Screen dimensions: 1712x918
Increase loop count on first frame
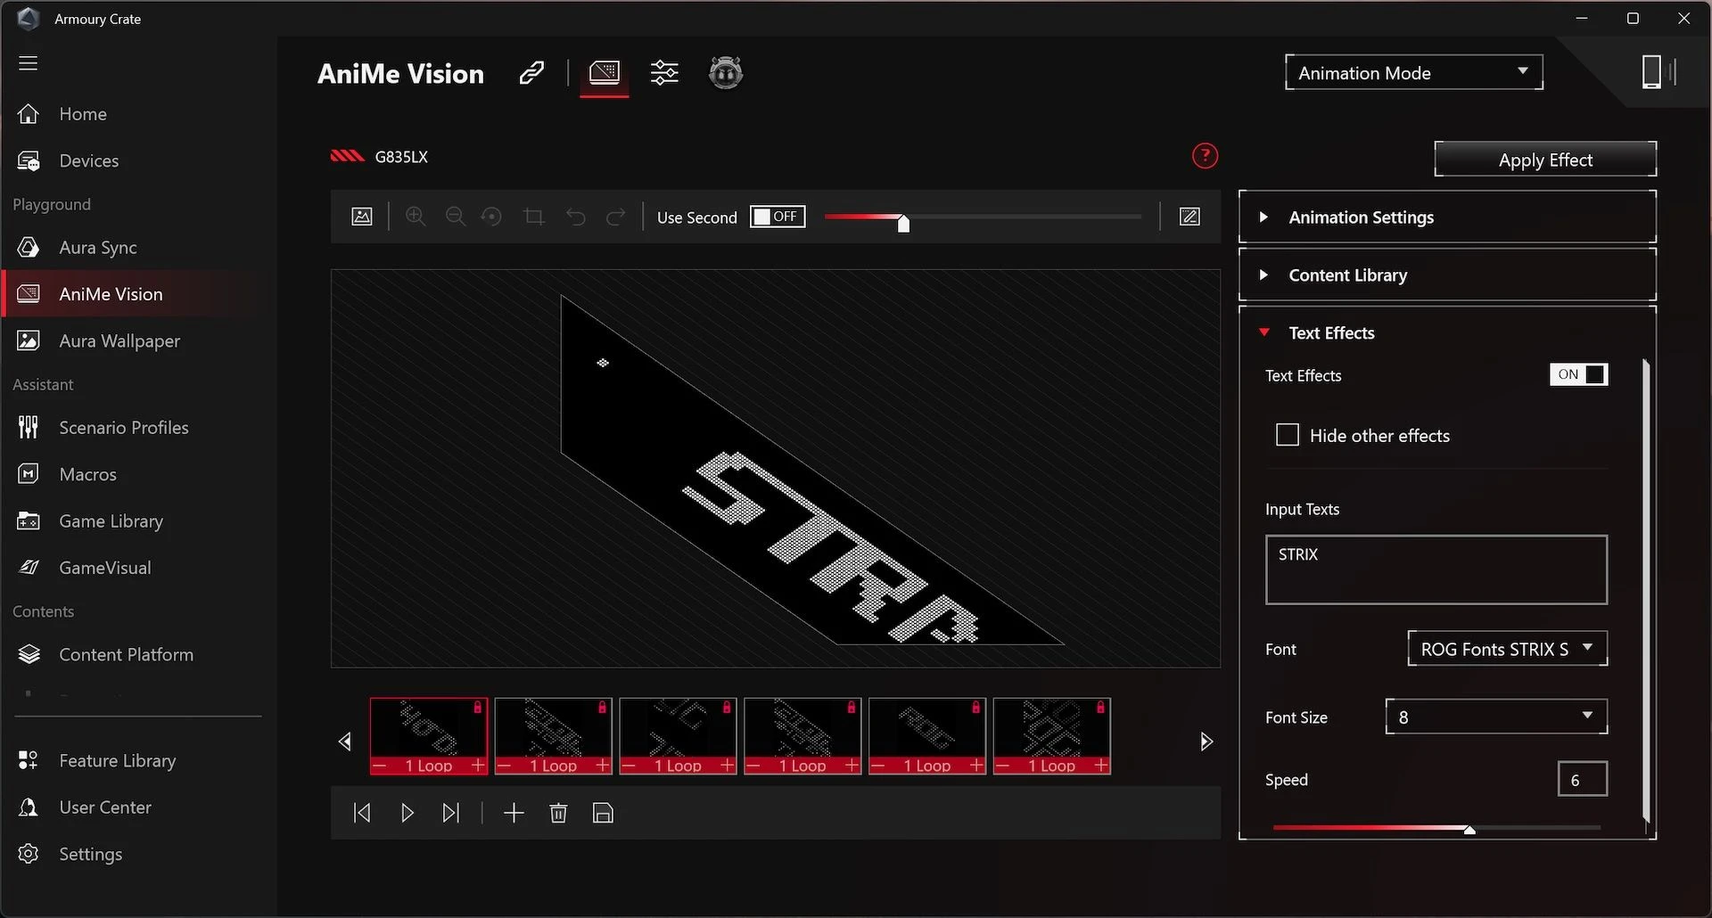478,766
